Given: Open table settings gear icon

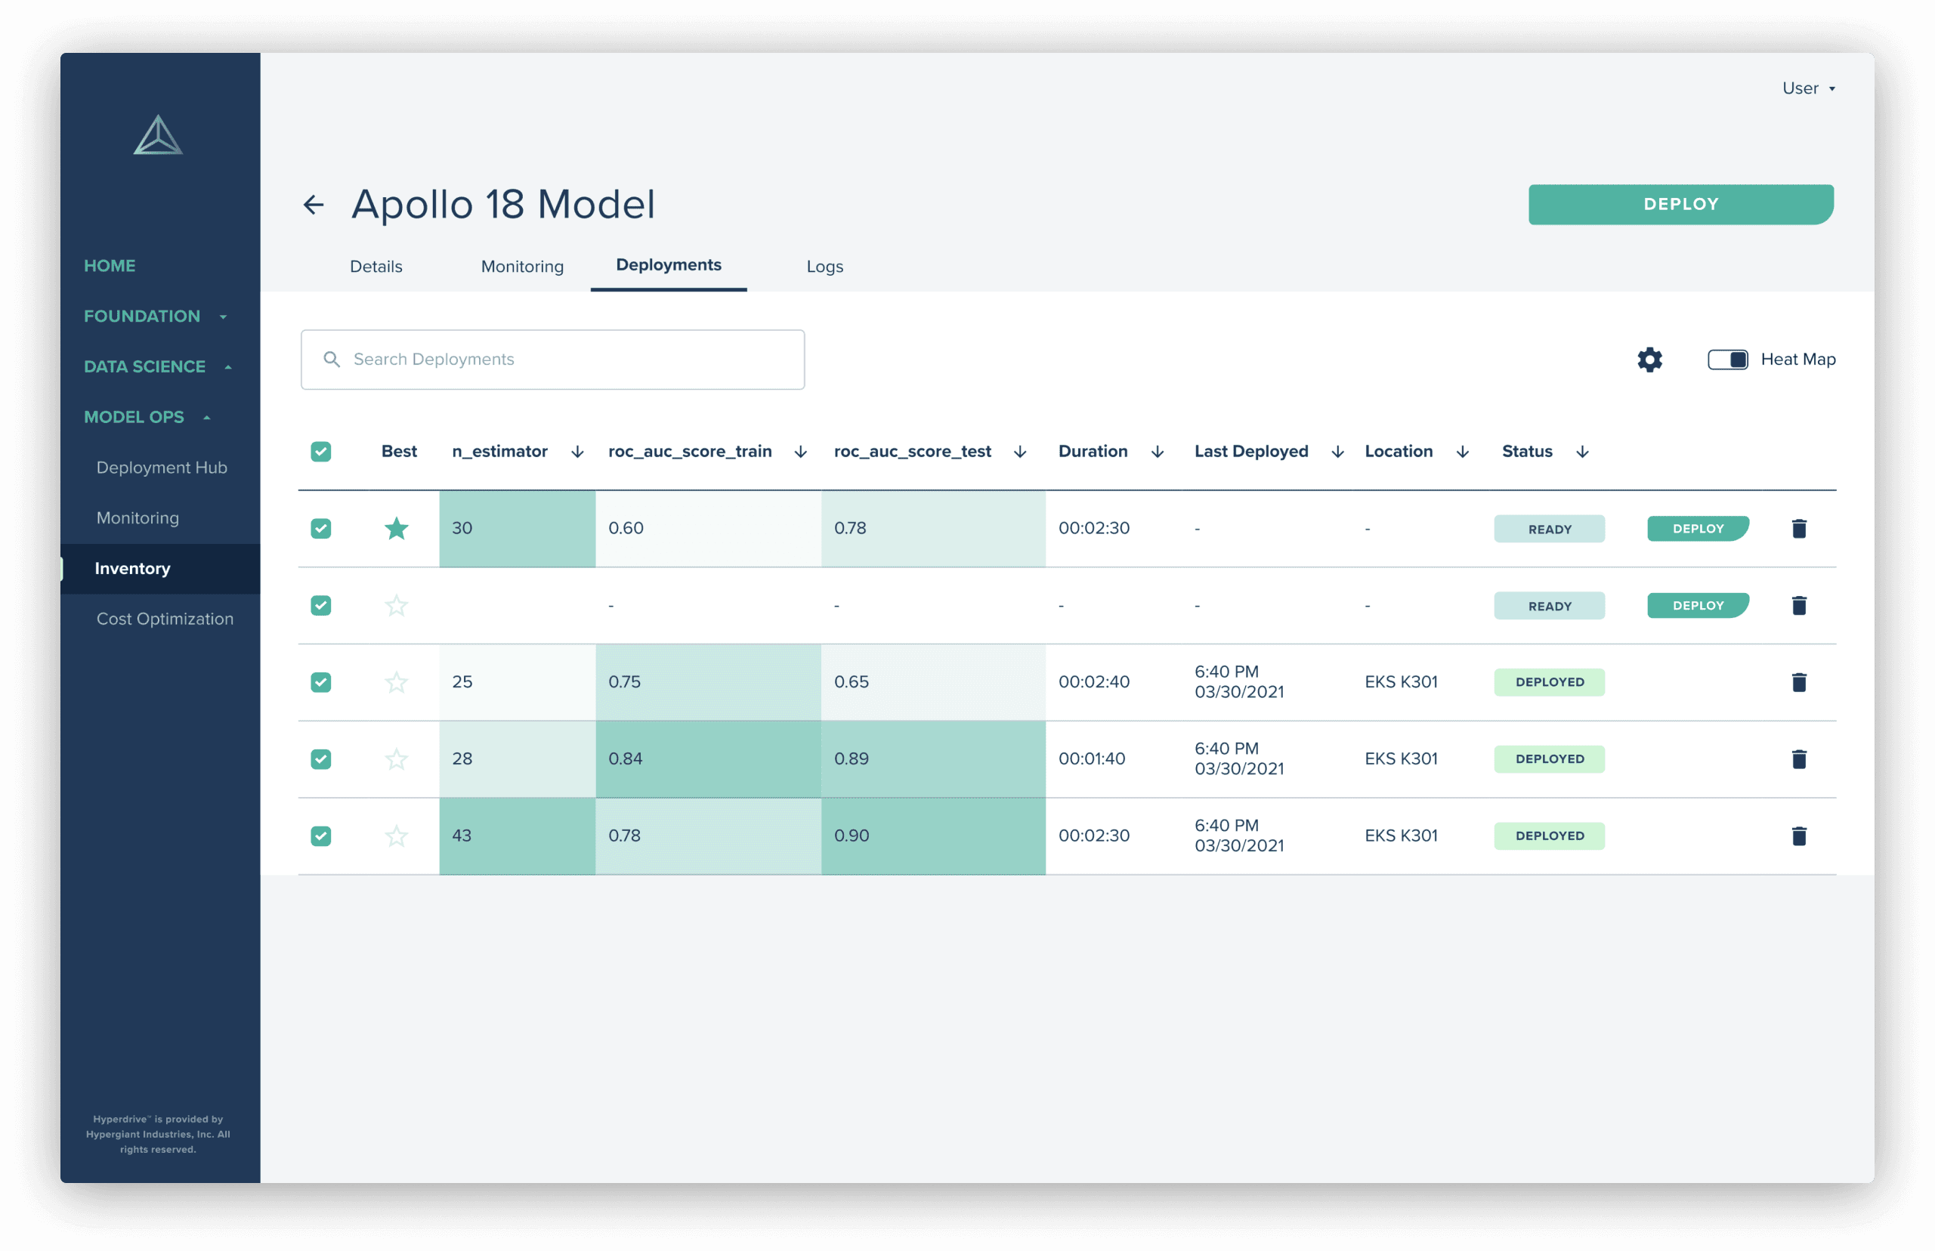Looking at the screenshot, I should coord(1649,359).
